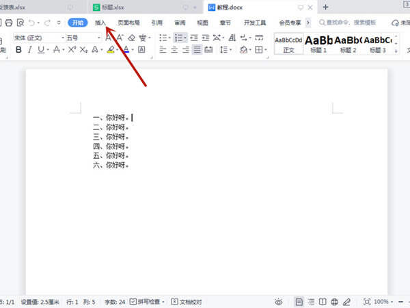Apply the 标题 2 style
The width and height of the screenshot is (410, 308).
[x=348, y=44]
